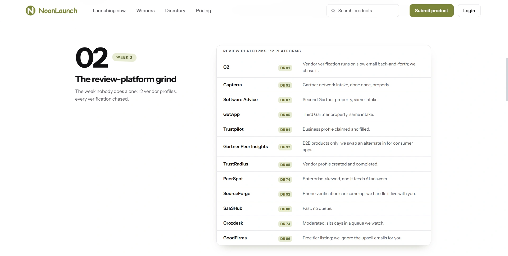Go to the Winners page
The width and height of the screenshot is (508, 256).
click(x=146, y=11)
